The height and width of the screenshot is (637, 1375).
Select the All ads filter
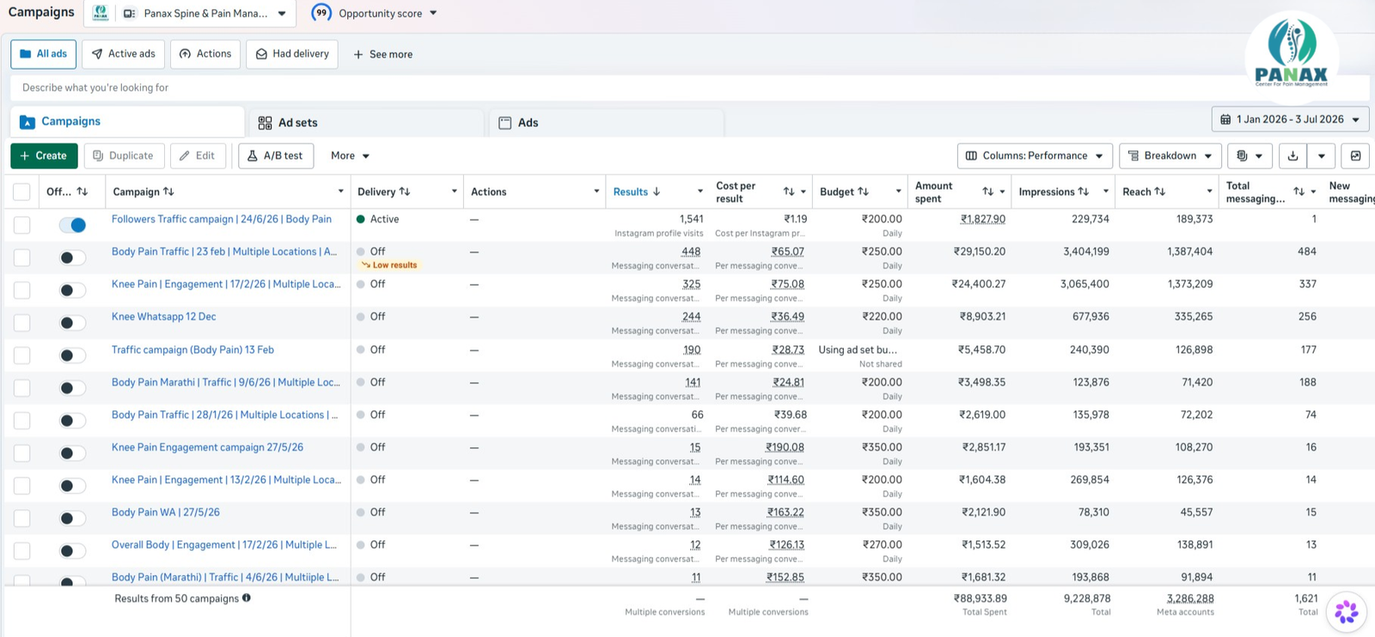point(43,53)
